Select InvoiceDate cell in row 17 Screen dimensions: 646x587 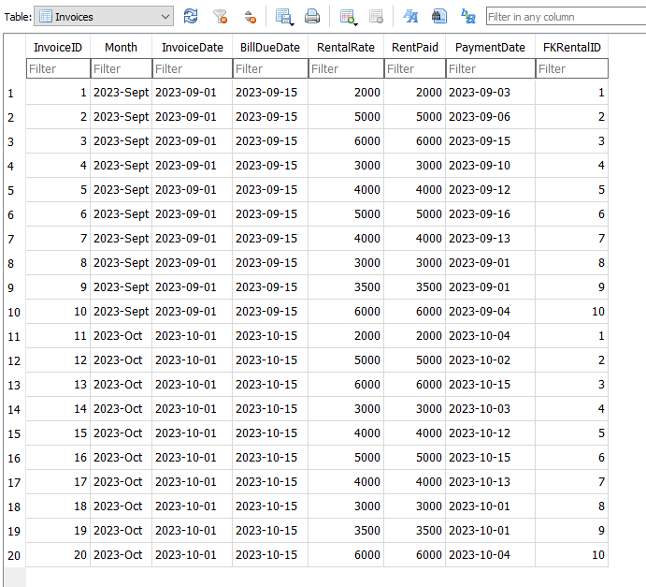(193, 482)
